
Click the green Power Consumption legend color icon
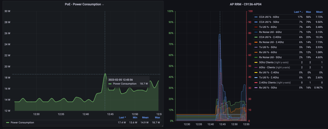[8, 122]
